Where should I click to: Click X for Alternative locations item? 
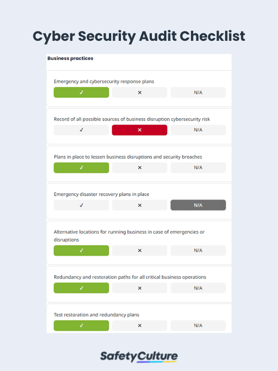click(x=139, y=250)
